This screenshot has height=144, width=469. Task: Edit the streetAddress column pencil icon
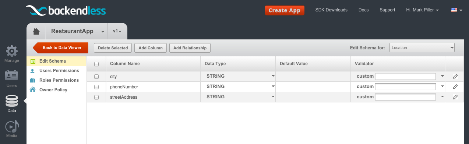pos(455,97)
